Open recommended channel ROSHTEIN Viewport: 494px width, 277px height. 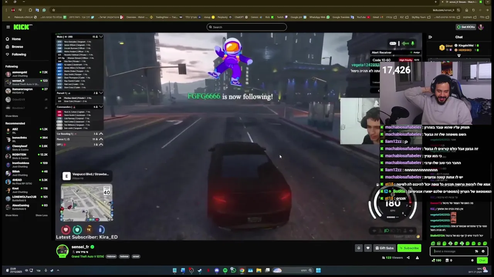pos(26,156)
